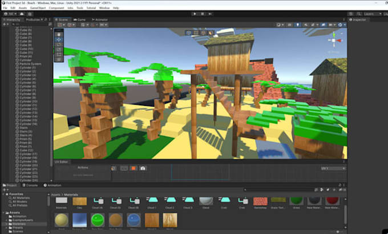388x234 pixels.
Task: Collapse the Favorites section in Project
Action: click(3, 194)
